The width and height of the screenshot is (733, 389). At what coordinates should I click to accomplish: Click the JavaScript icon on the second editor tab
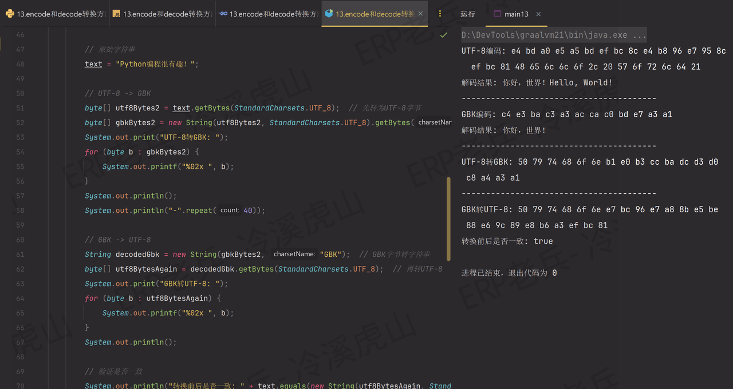point(117,14)
